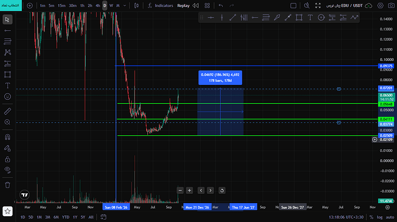Viewport: 397px width, 222px height.
Task: Pick rectangle in floating drawing toolbar
Action: click(299, 17)
